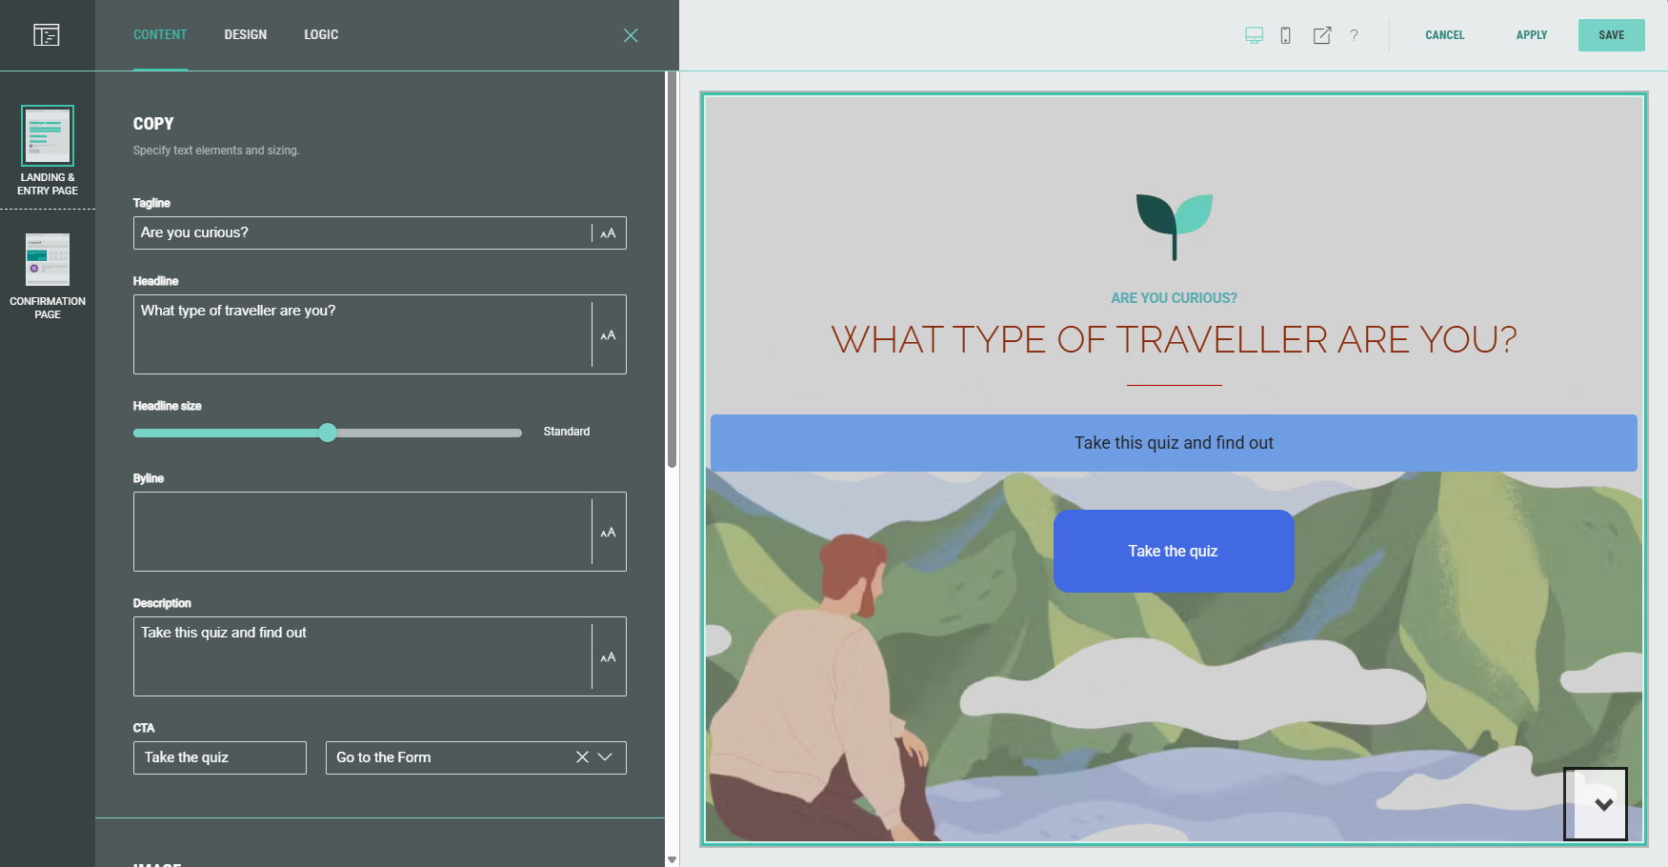Open text size options for Byline
Image resolution: width=1668 pixels, height=867 pixels.
[608, 533]
